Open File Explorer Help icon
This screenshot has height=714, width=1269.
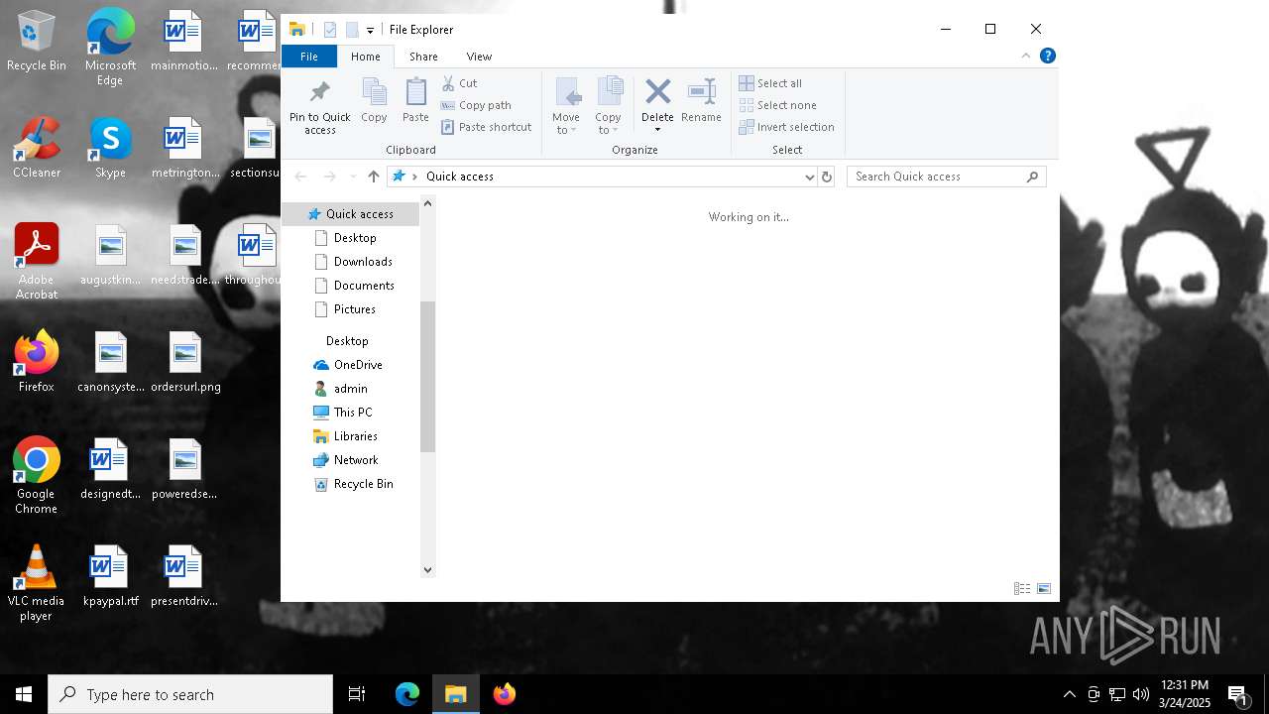click(1047, 56)
